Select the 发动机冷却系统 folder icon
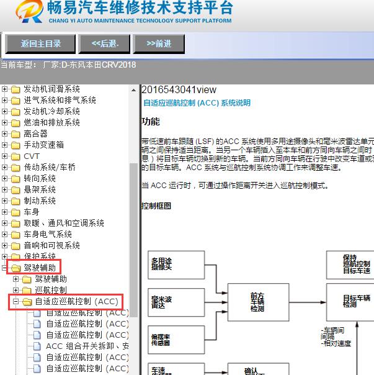This screenshot has width=374, height=375. [16, 112]
